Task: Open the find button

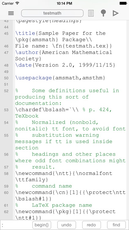Action: click(x=116, y=225)
